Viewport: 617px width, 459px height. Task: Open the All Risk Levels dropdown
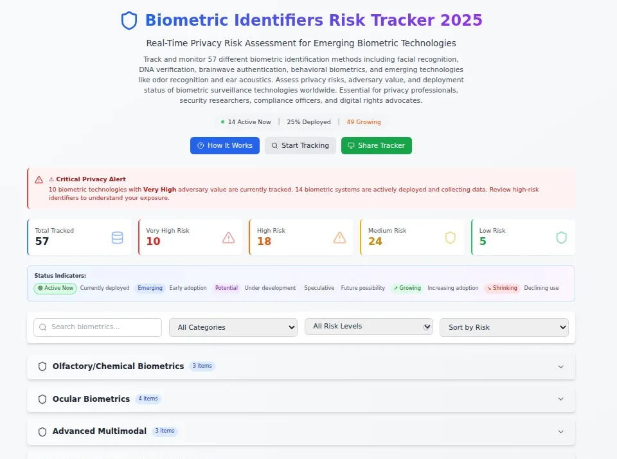[369, 327]
